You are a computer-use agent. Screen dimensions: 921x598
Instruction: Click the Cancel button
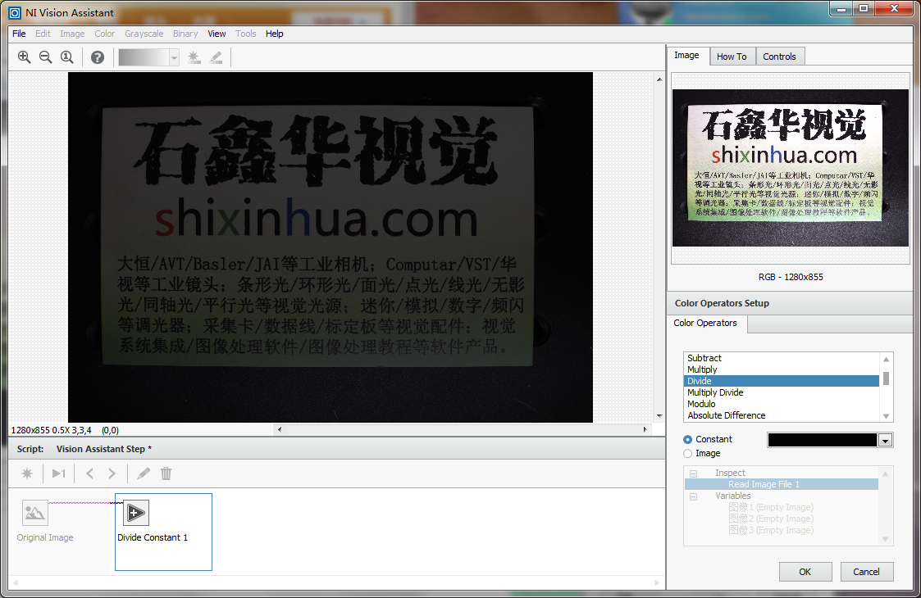pos(866,572)
